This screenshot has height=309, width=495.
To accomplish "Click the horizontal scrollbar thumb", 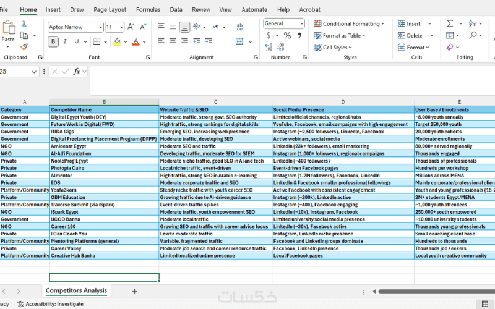I will pyautogui.click(x=437, y=291).
